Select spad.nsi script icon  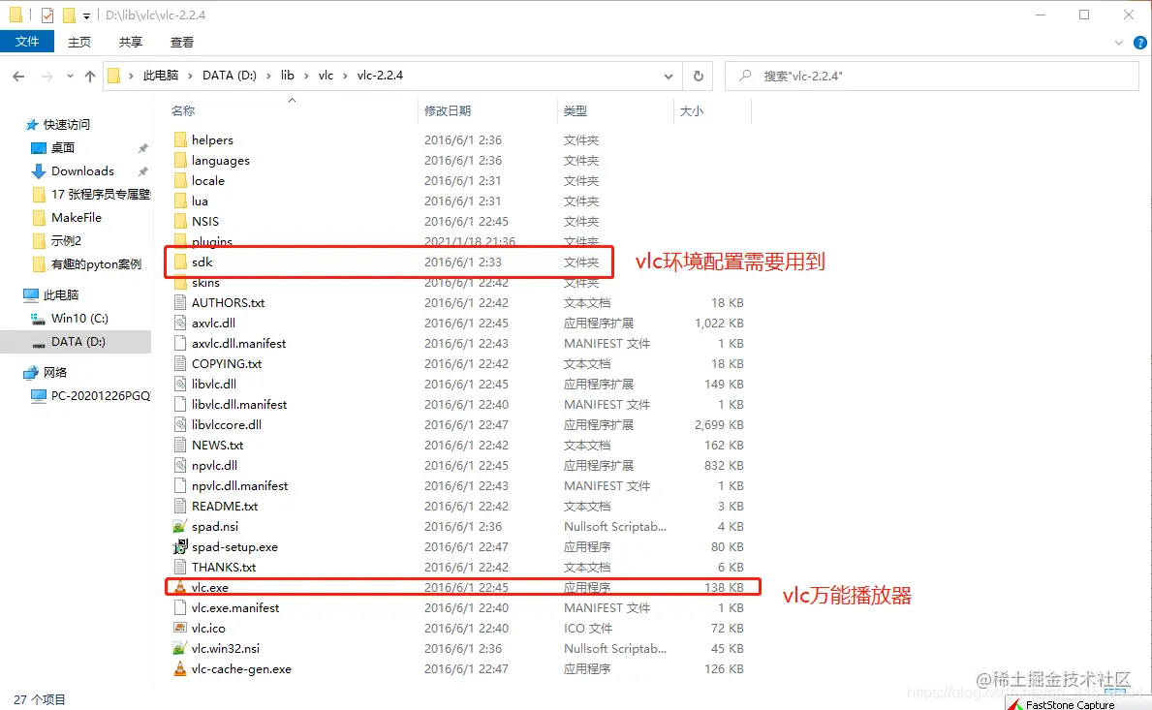180,526
